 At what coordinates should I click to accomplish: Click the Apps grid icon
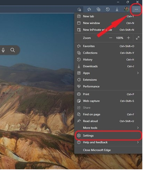(x=79, y=73)
